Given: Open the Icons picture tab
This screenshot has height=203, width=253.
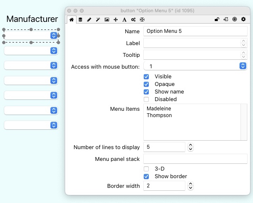Looking at the screenshot, I should pyautogui.click(x=107, y=19).
